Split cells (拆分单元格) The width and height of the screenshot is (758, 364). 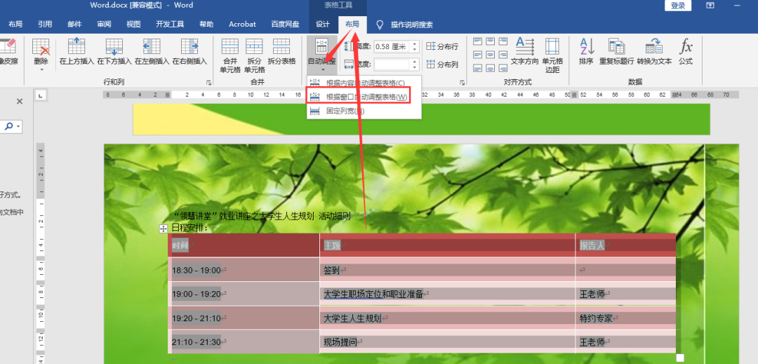click(x=254, y=55)
